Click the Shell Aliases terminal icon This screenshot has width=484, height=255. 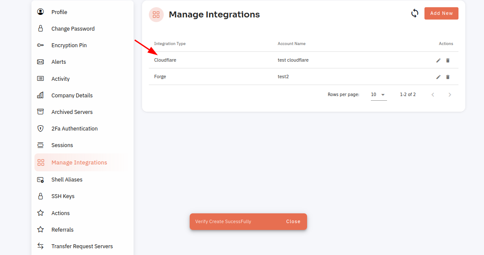[x=40, y=179]
